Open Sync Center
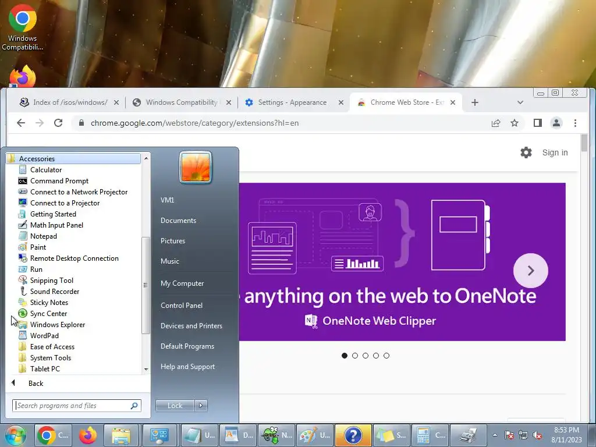596x447 pixels. (x=48, y=313)
